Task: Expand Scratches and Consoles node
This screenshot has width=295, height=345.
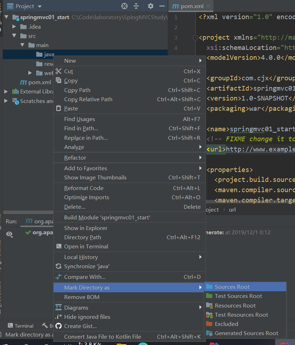Action: pos(6,101)
